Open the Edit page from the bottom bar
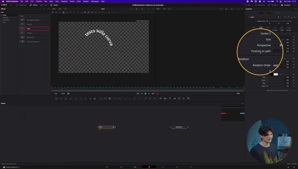The image size is (298, 169). tap(135, 167)
